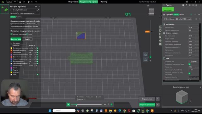The image size is (202, 114).
Task: Toggle Смещение внутренних швов checkbox
Action: click(189, 64)
